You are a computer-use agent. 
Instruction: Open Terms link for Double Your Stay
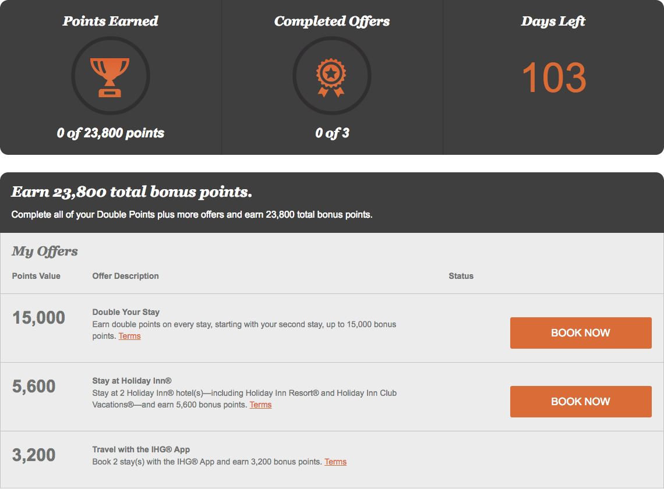[129, 336]
